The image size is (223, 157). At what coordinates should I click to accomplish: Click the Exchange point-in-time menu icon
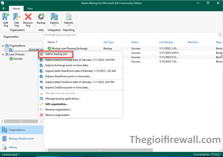41,65
